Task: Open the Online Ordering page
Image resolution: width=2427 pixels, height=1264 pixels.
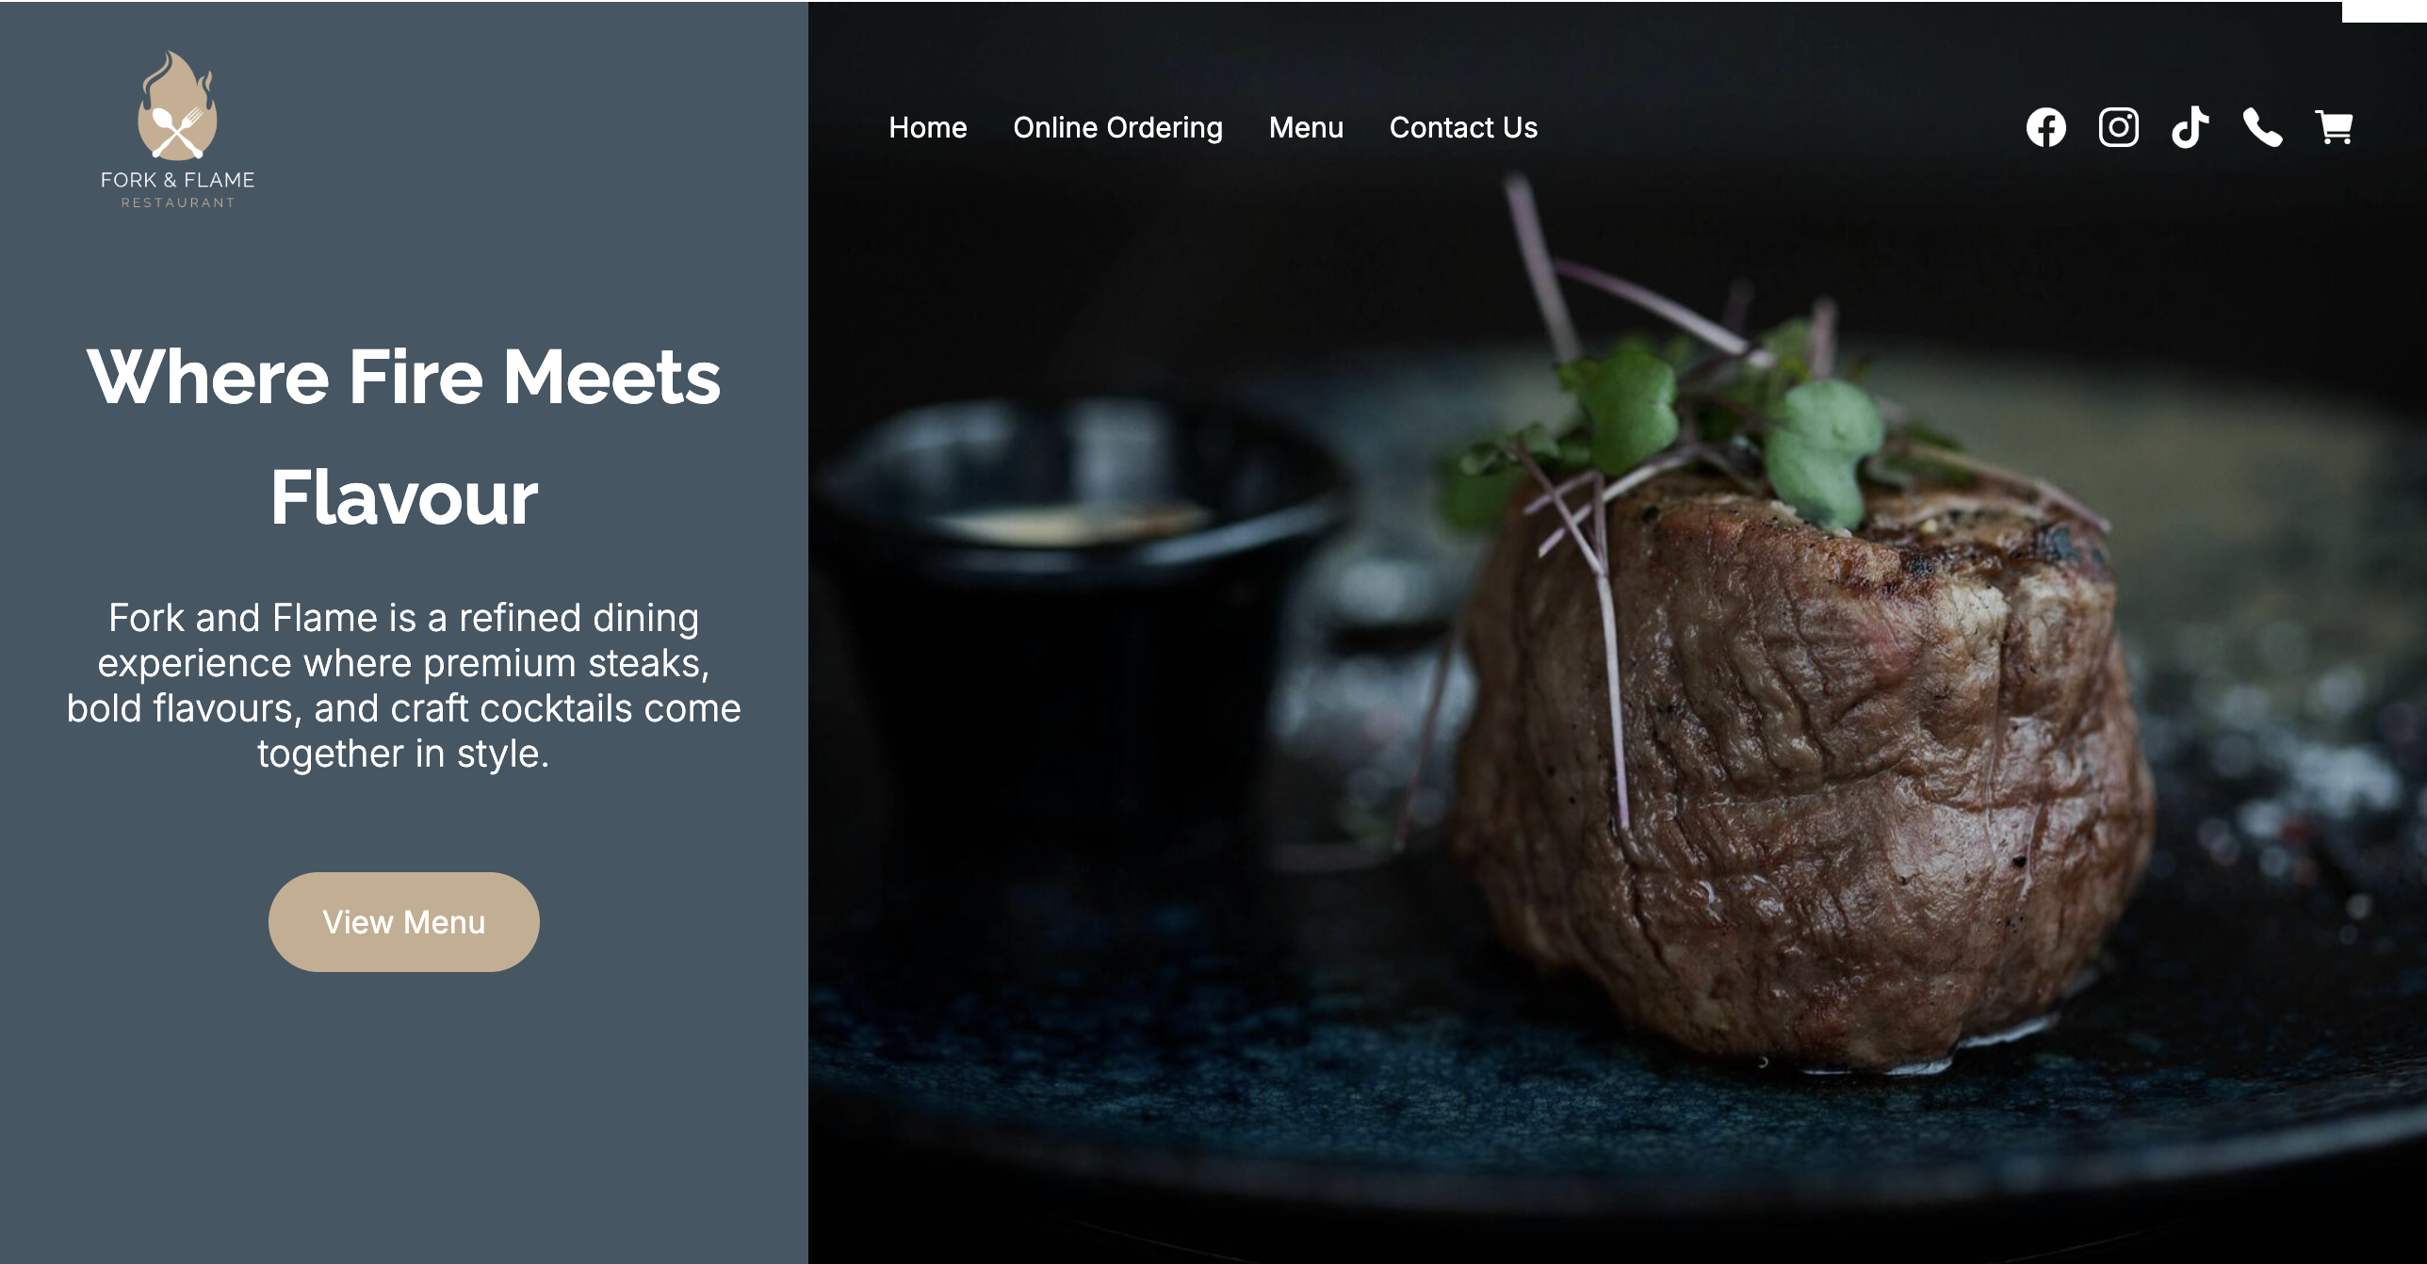Action: 1117,127
